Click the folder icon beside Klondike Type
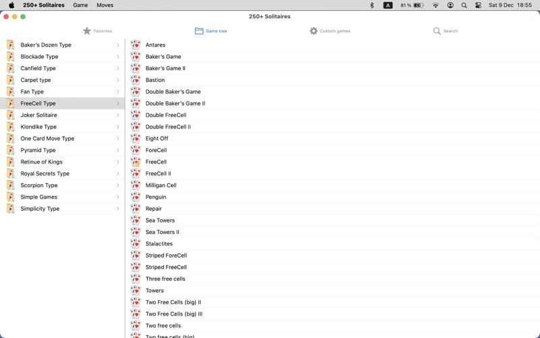Screen dimensions: 540x338 click(x=11, y=126)
